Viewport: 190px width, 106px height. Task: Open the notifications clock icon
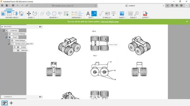[x=177, y=5]
